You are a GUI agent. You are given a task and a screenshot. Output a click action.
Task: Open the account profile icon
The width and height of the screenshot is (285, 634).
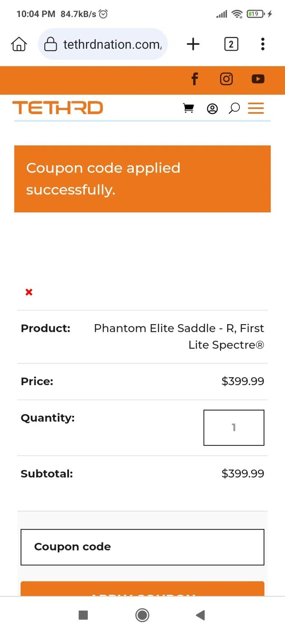(212, 109)
